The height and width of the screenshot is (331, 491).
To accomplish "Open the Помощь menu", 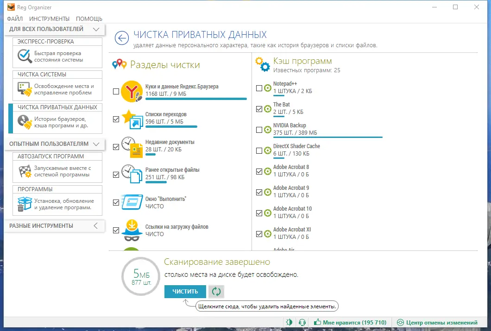I will (89, 19).
